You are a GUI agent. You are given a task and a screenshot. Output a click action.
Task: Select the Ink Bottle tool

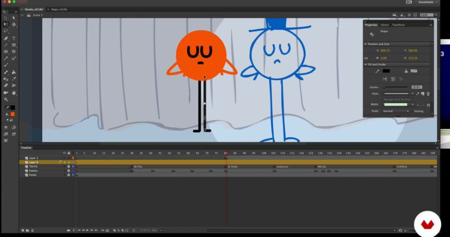click(6, 79)
